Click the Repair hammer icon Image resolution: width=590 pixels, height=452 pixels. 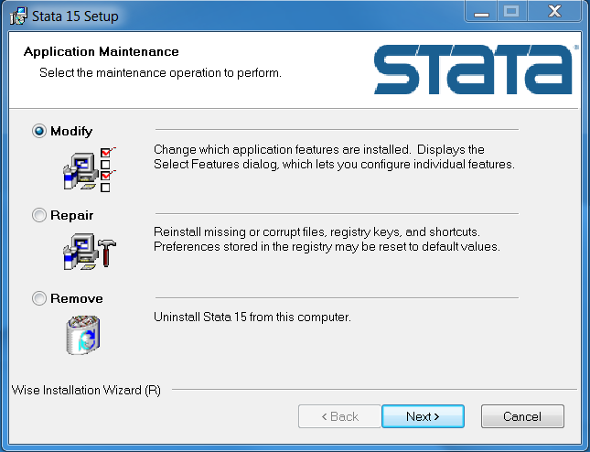click(x=90, y=252)
